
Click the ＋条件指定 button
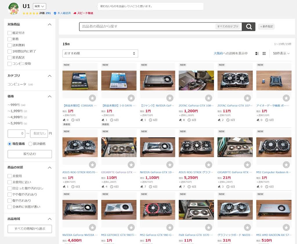pos(266,26)
